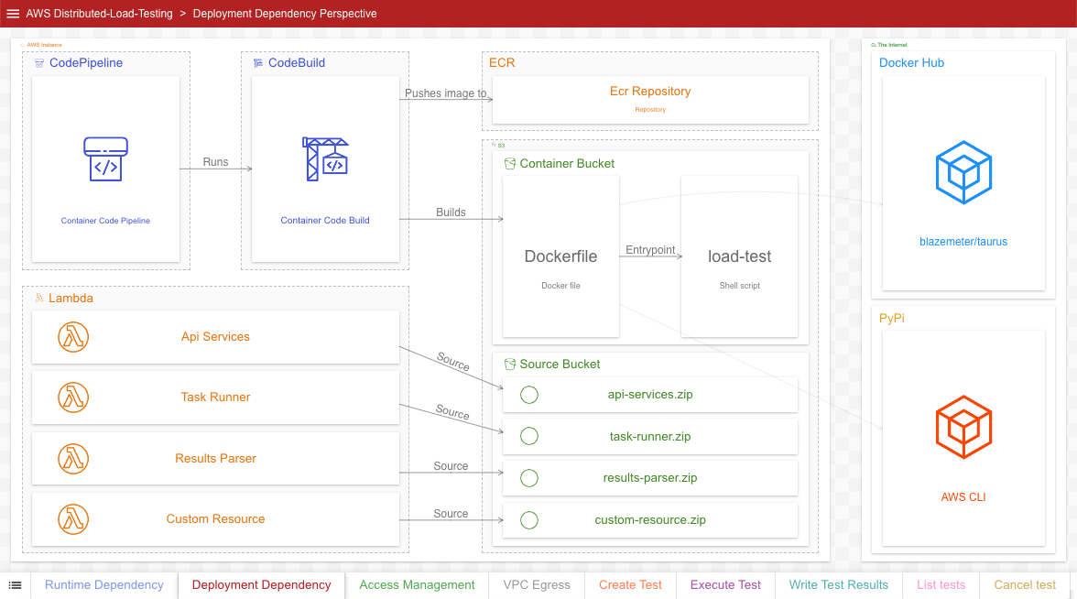
Task: Click the CodePipeline group title
Action: pyautogui.click(x=86, y=62)
